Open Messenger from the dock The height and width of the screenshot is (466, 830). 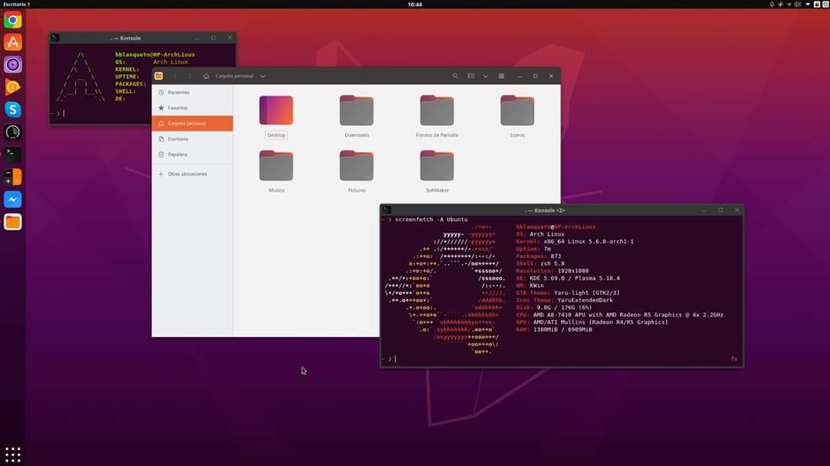tap(13, 200)
